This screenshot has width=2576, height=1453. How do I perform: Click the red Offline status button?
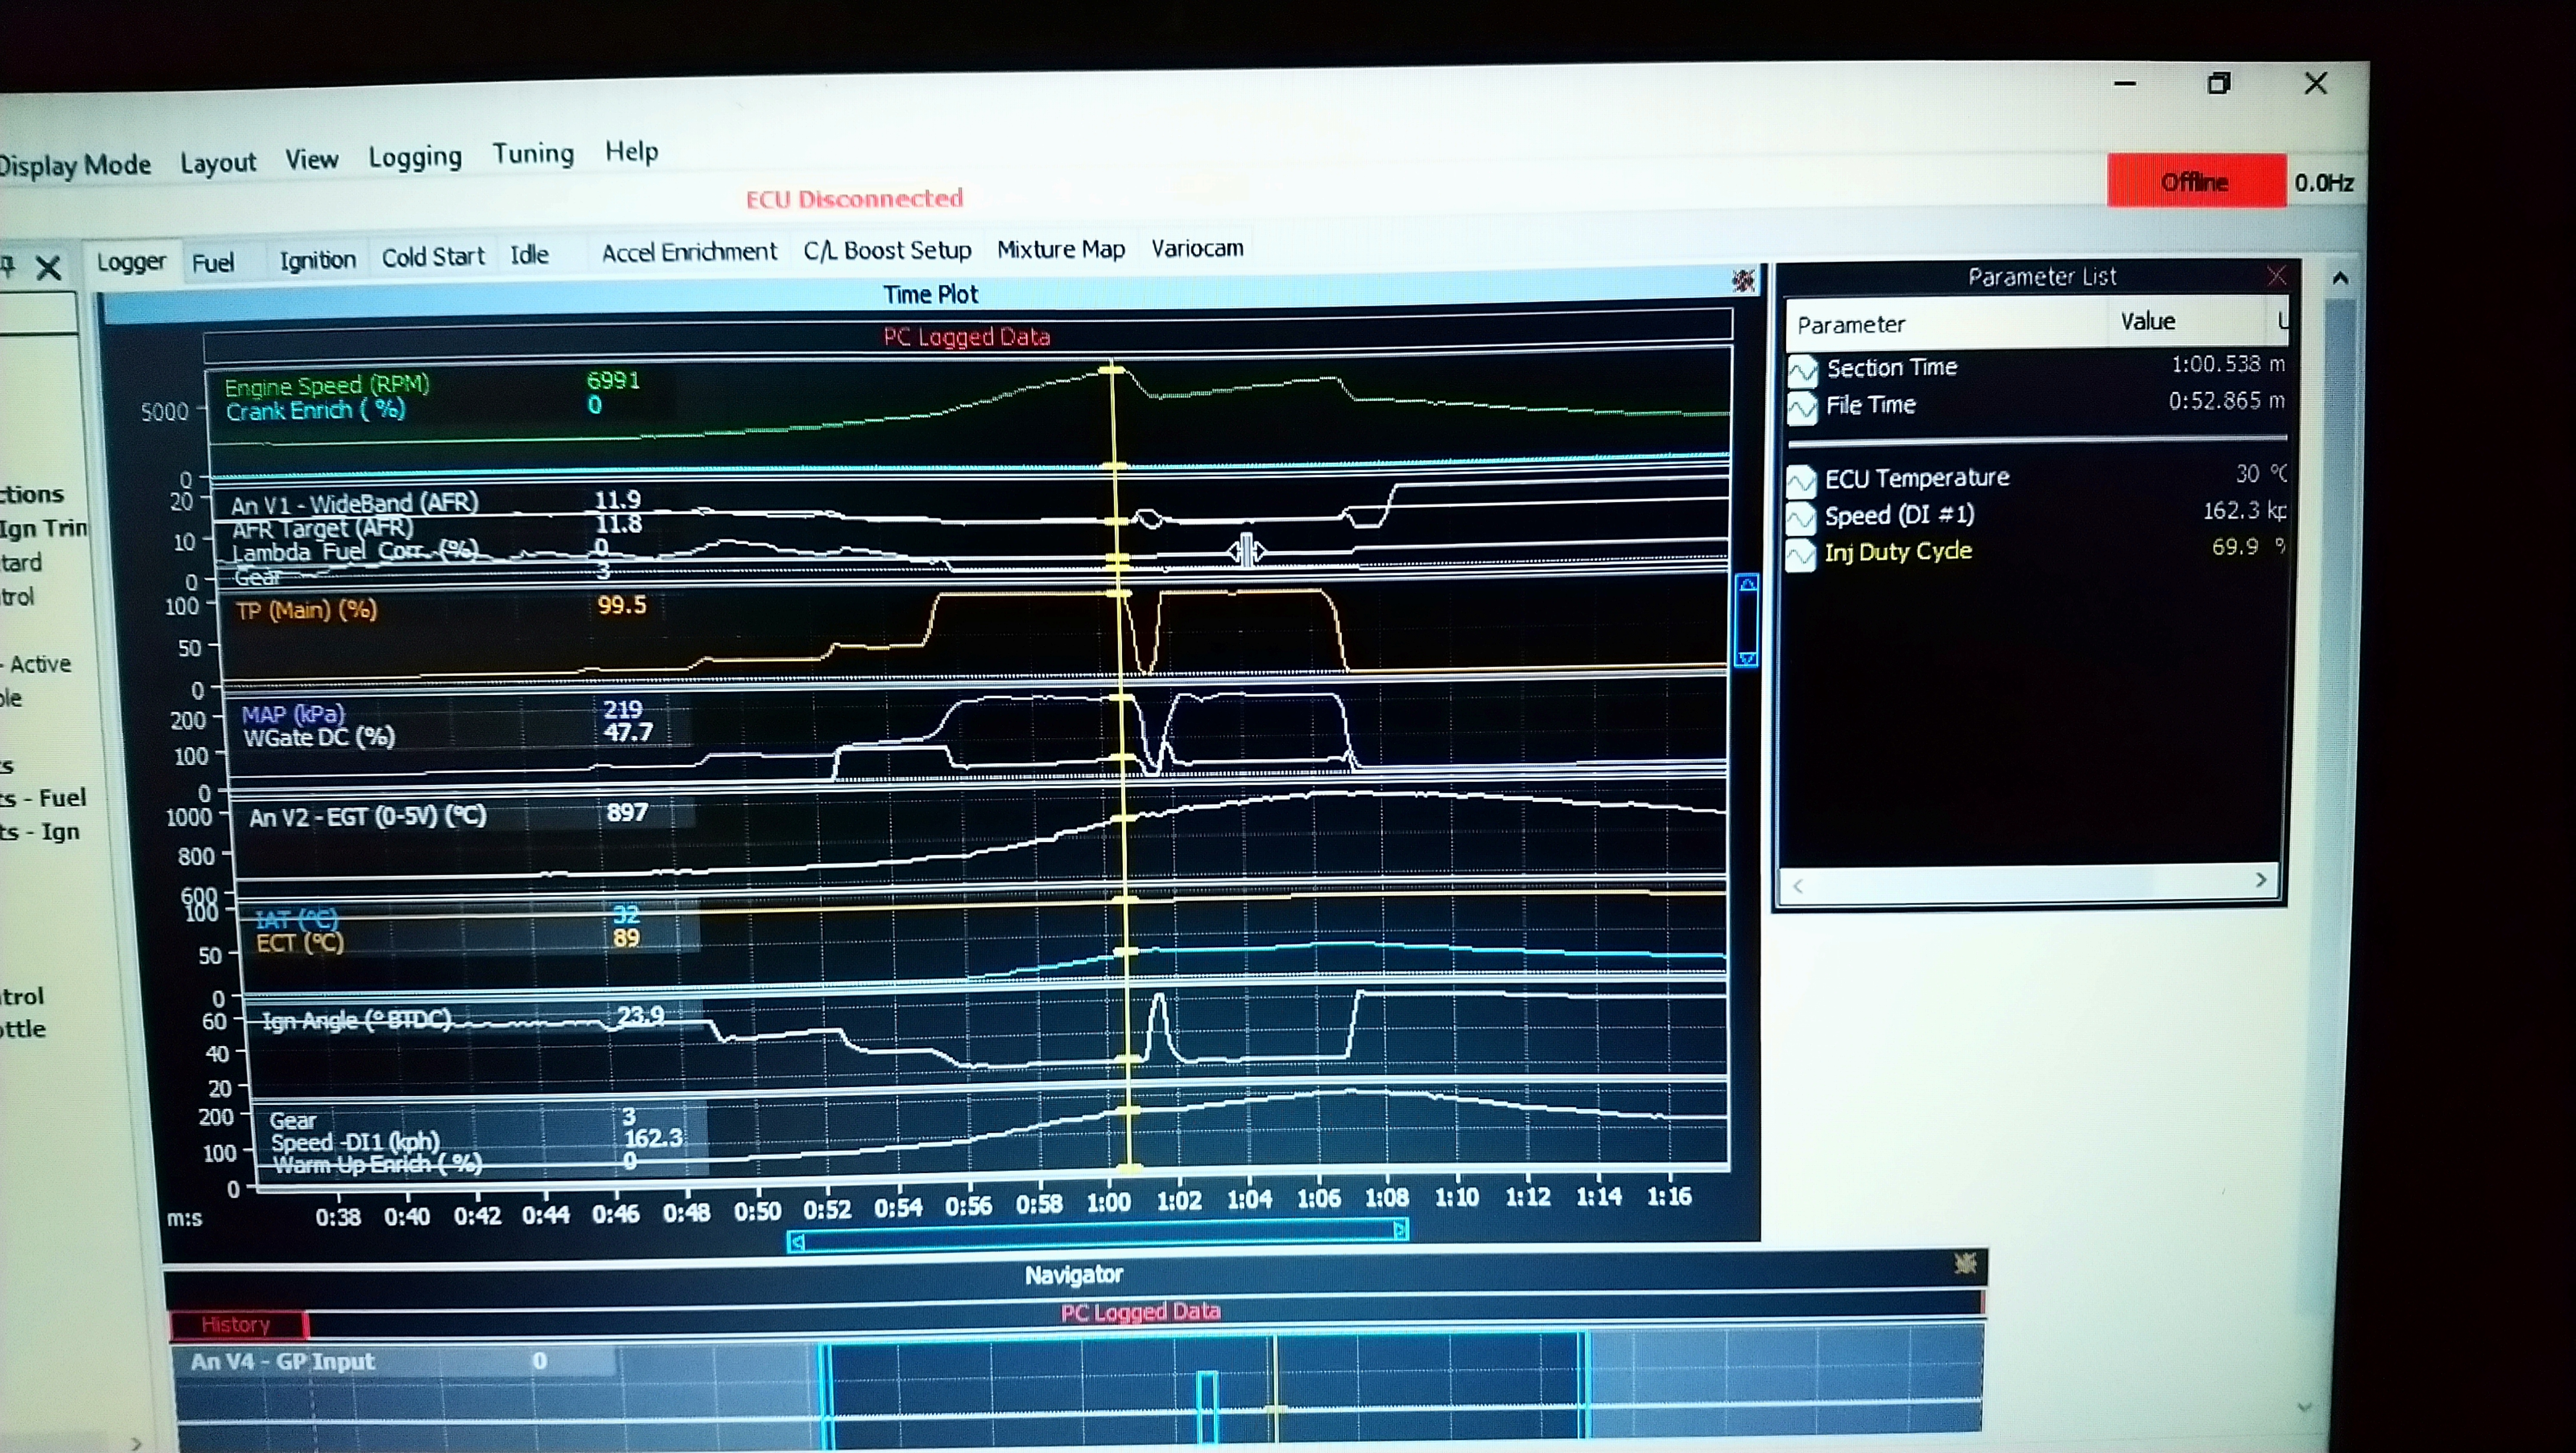pos(2196,181)
